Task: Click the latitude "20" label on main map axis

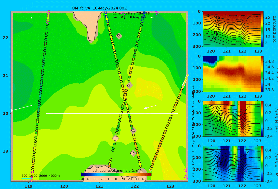Action: coord(6,113)
